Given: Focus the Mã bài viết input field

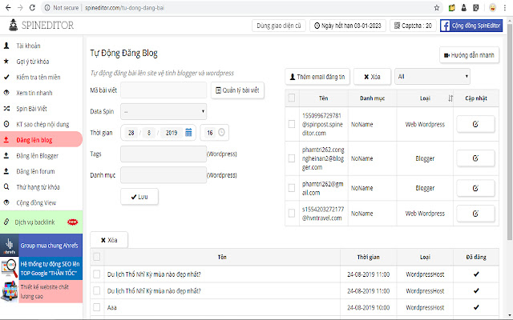Looking at the screenshot, I should (164, 90).
